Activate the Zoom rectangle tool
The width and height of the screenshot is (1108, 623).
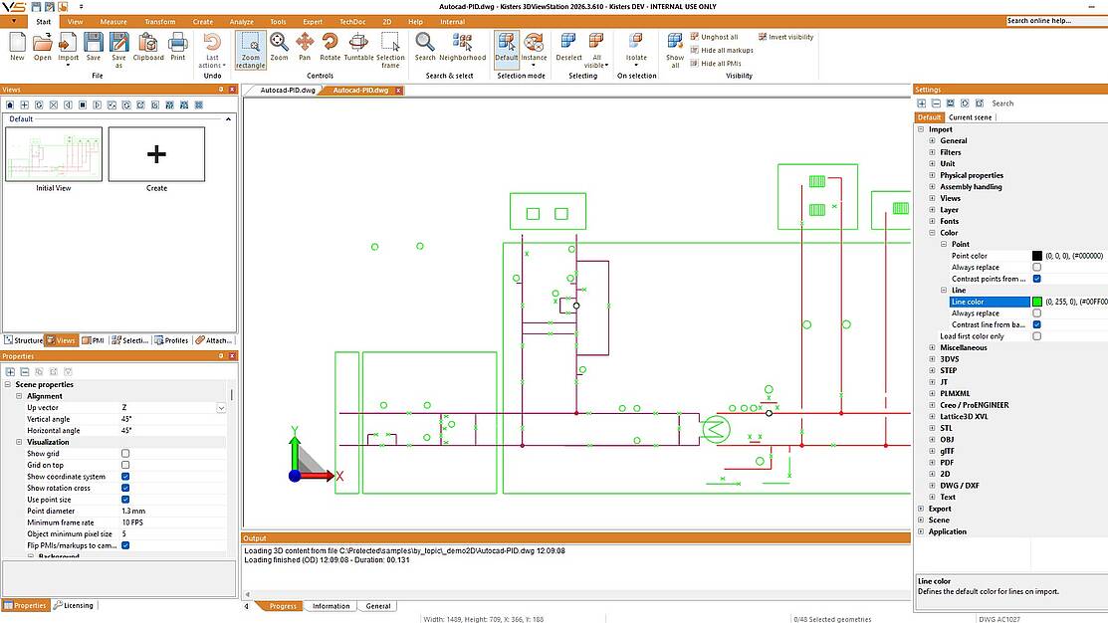250,50
